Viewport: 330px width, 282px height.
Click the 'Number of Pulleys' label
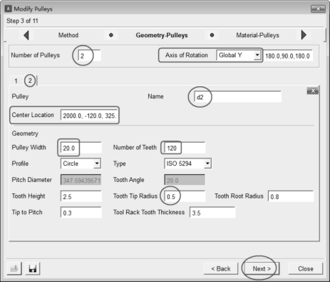coord(36,55)
